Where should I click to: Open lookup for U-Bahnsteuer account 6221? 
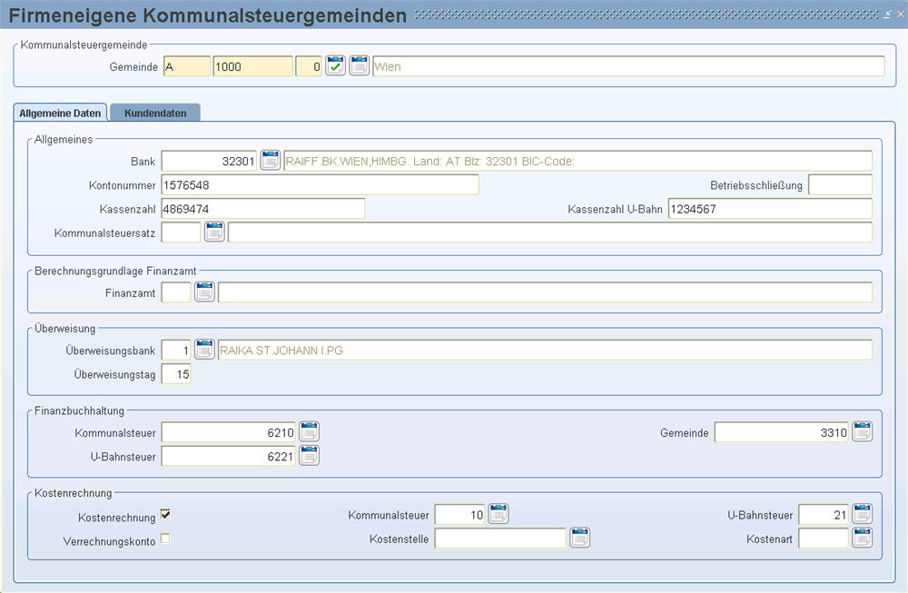(310, 456)
